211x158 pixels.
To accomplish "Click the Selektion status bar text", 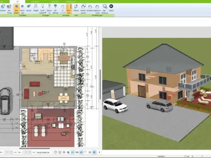I will pos(161,156).
